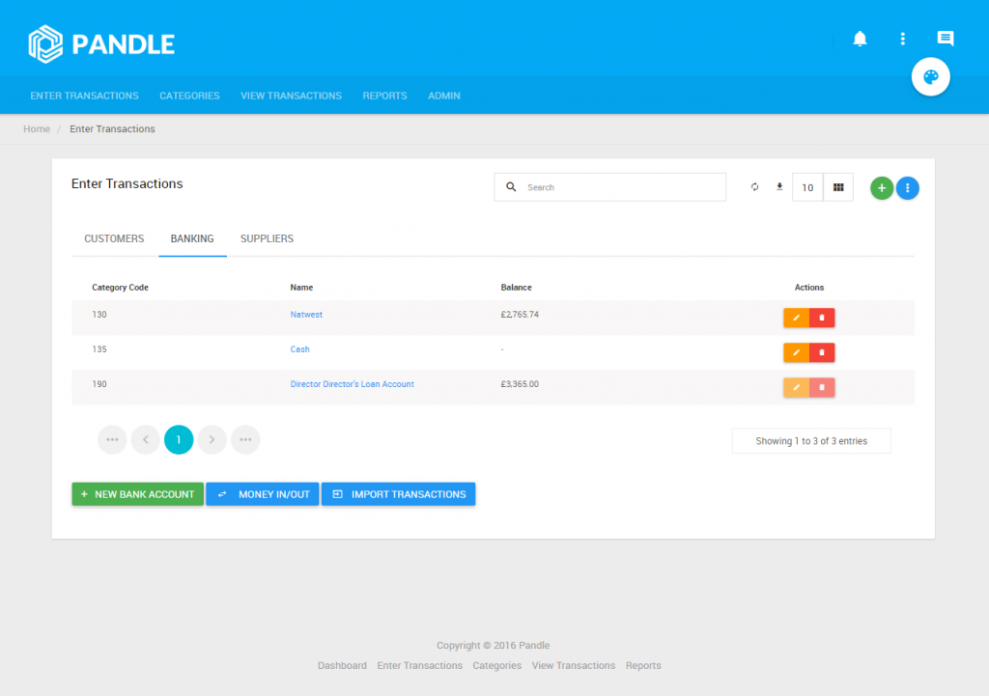The width and height of the screenshot is (989, 696).
Task: Open the Categories menu
Action: (189, 96)
